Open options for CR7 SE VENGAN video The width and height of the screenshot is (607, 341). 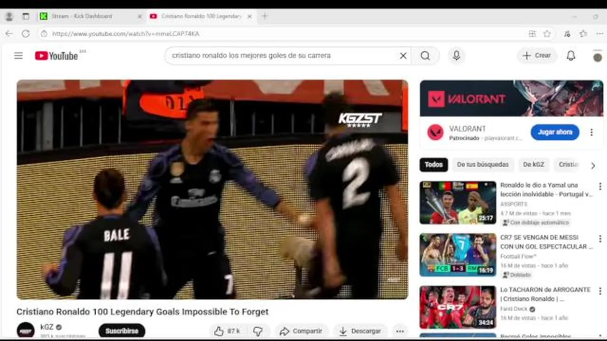coord(600,238)
